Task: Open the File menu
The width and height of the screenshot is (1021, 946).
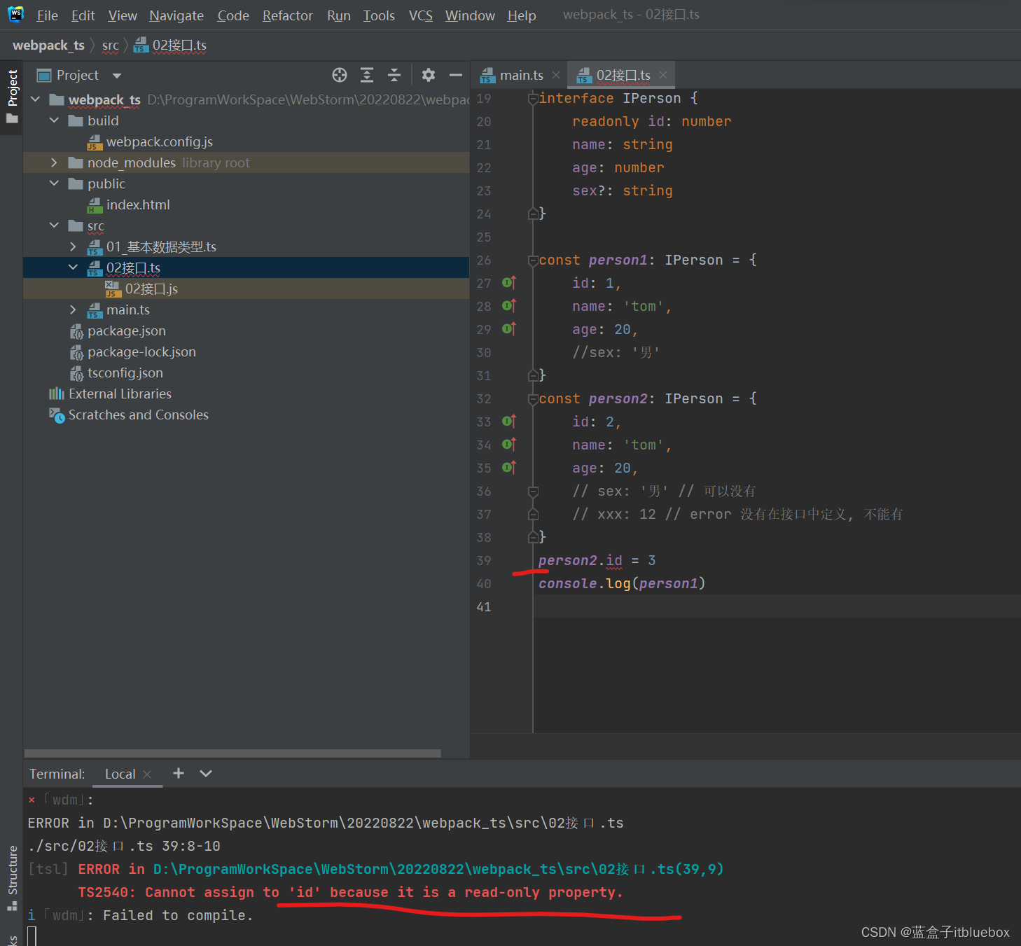Action: (47, 15)
